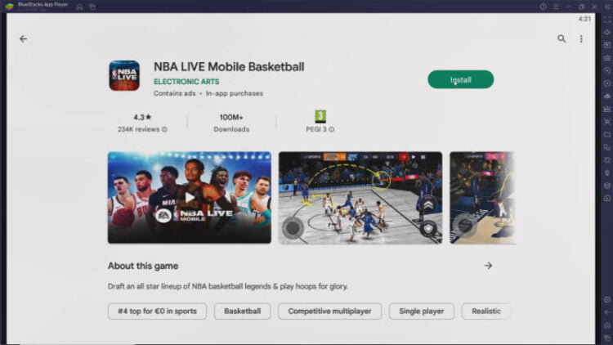Click the 100M+ Downloads stat
The height and width of the screenshot is (345, 613).
coord(231,123)
